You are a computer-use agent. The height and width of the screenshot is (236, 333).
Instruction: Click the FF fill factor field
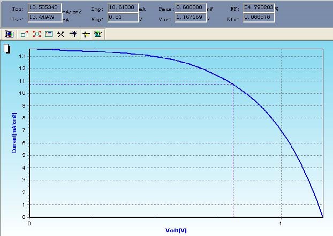coord(259,8)
